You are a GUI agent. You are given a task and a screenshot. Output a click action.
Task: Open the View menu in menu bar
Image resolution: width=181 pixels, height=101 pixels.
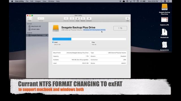tap(44, 1)
